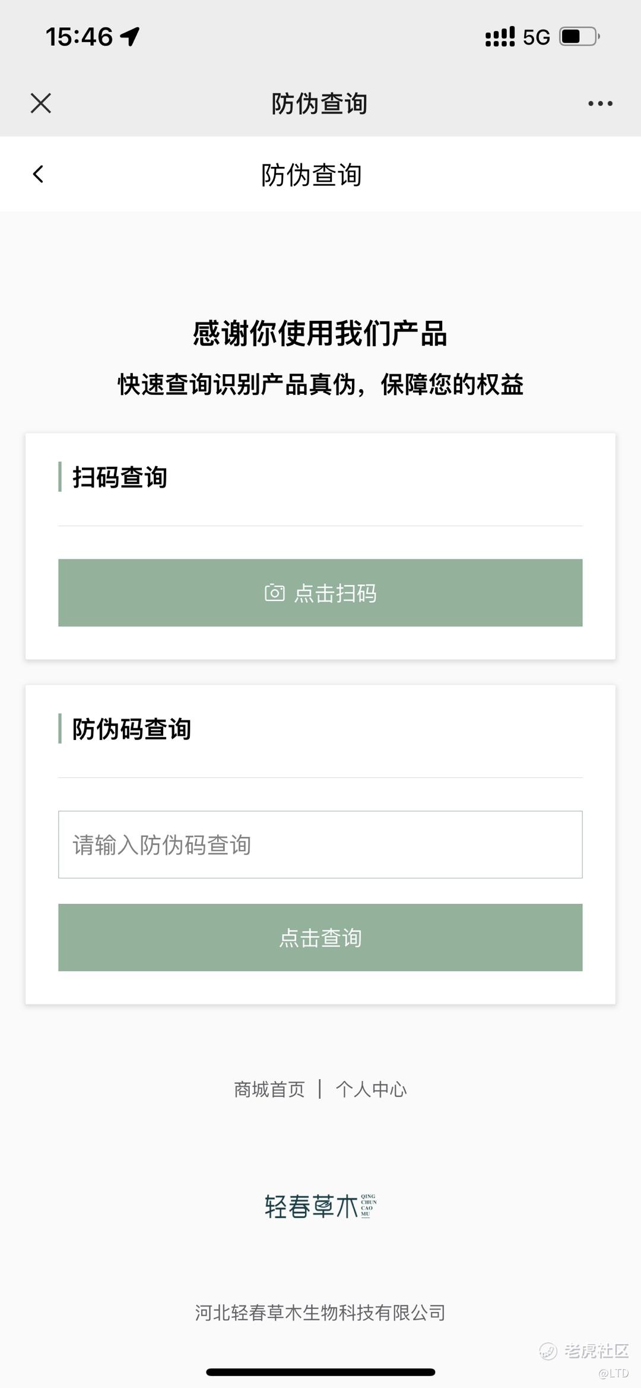Screen dimensions: 641x1388
Task: Tap the camera icon on scan button
Action: pos(274,593)
